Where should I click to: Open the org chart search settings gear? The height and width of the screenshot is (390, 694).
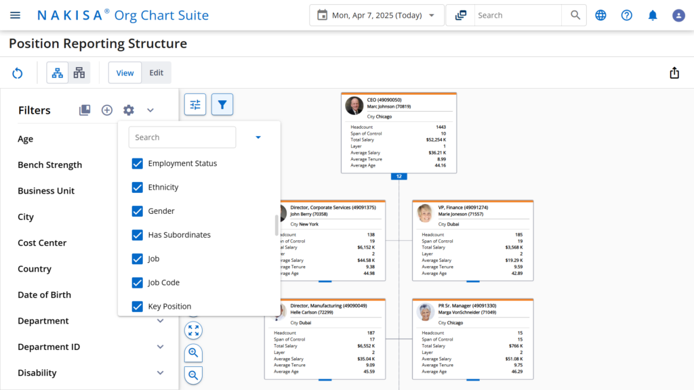click(128, 110)
